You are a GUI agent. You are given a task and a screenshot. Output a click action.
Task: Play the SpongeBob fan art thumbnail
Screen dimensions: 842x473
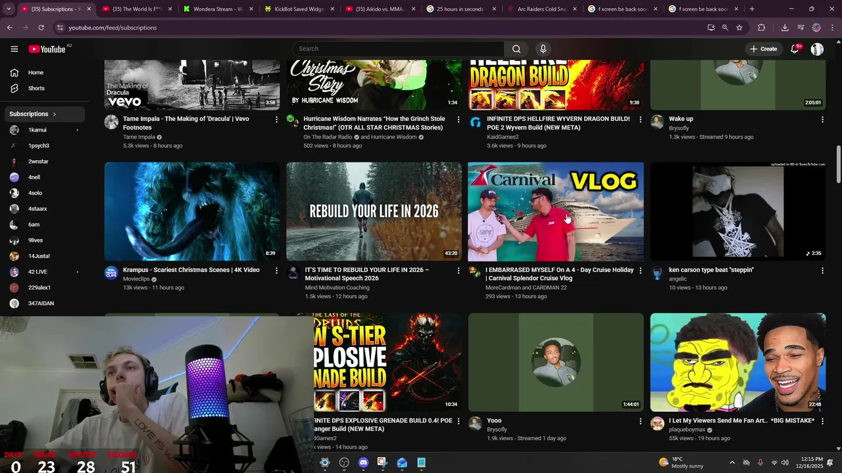tap(738, 363)
